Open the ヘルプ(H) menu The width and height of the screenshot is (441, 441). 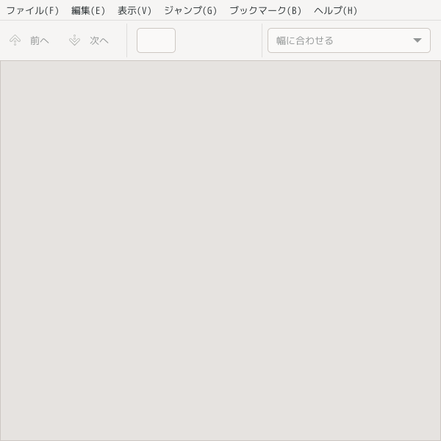click(x=336, y=10)
